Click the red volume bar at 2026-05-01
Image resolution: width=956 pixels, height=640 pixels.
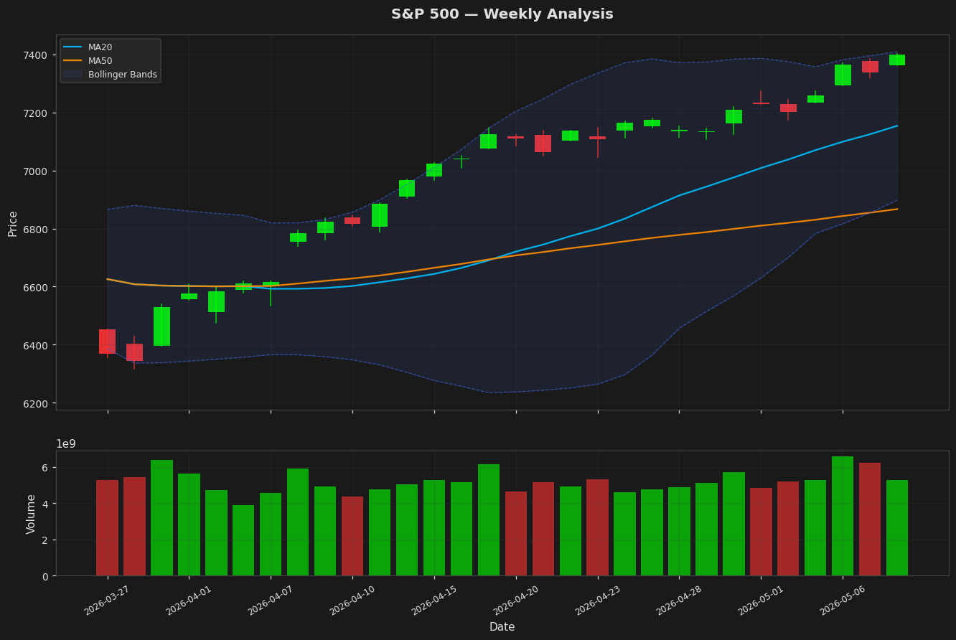[x=761, y=532]
